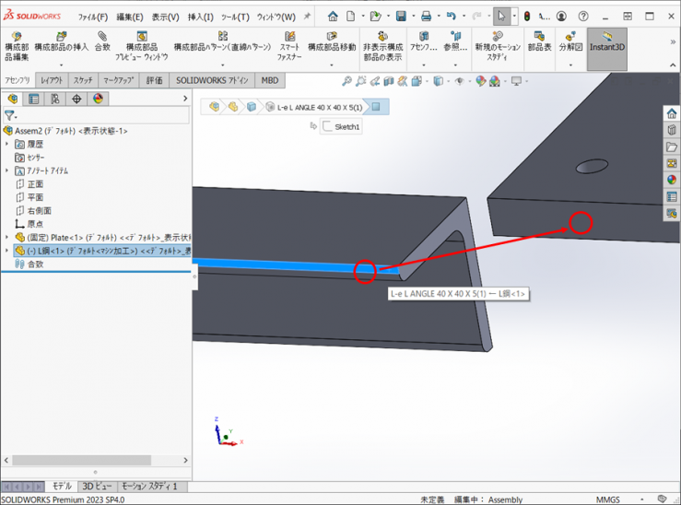Toggle the Sketch1 checkbox in breadcrumb

327,126
